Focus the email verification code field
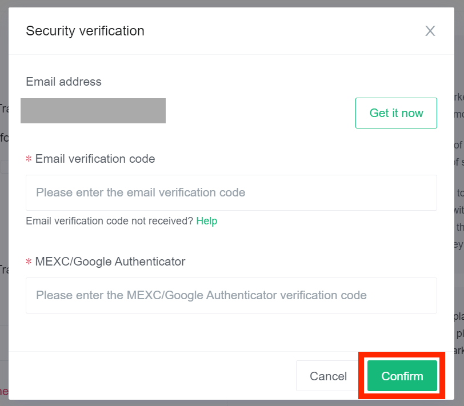 231,192
